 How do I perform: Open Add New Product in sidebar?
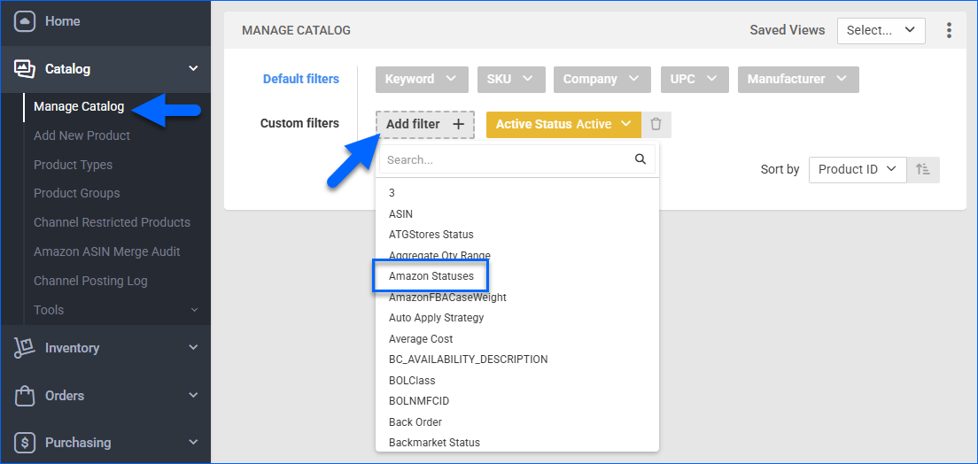[x=81, y=135]
